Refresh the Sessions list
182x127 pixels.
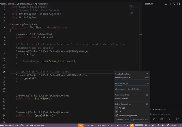point(166,4)
